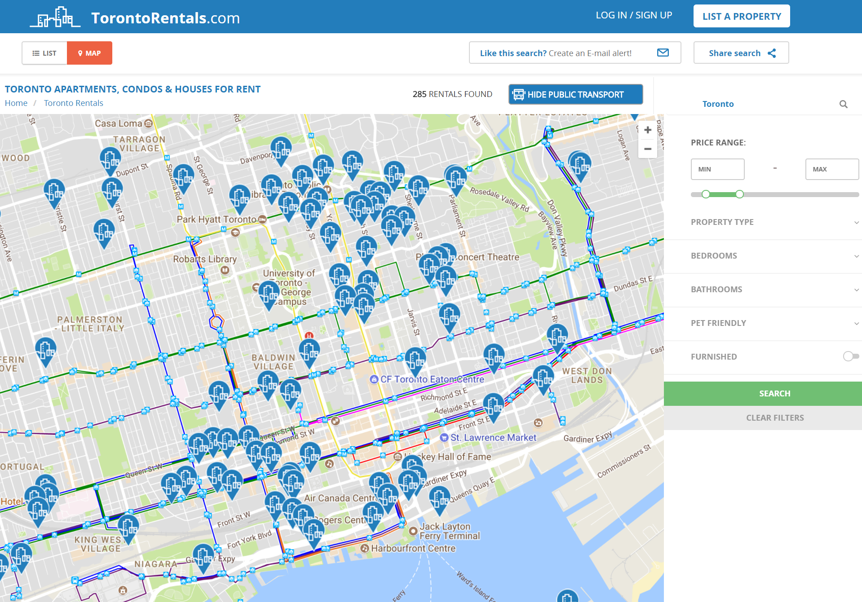Expand the BEDROOMS filter
The width and height of the screenshot is (862, 602).
point(774,256)
